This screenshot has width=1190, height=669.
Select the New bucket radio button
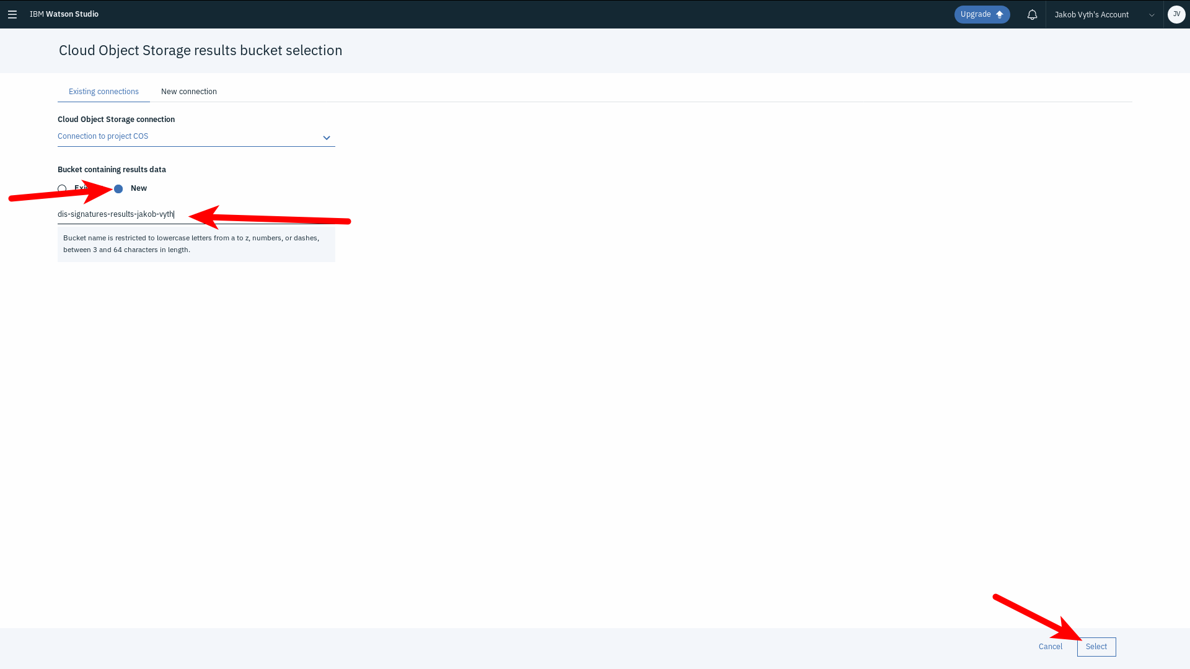click(118, 189)
